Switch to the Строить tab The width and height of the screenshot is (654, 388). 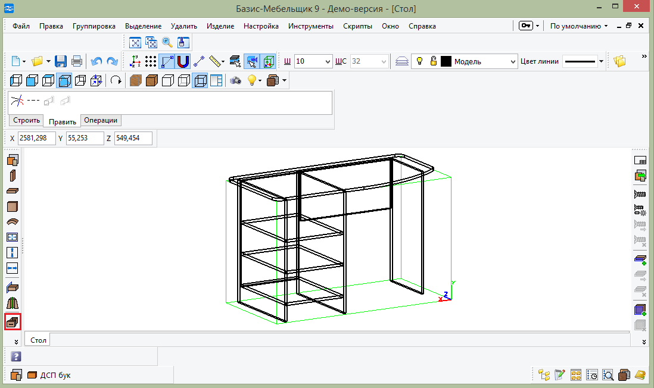[26, 120]
